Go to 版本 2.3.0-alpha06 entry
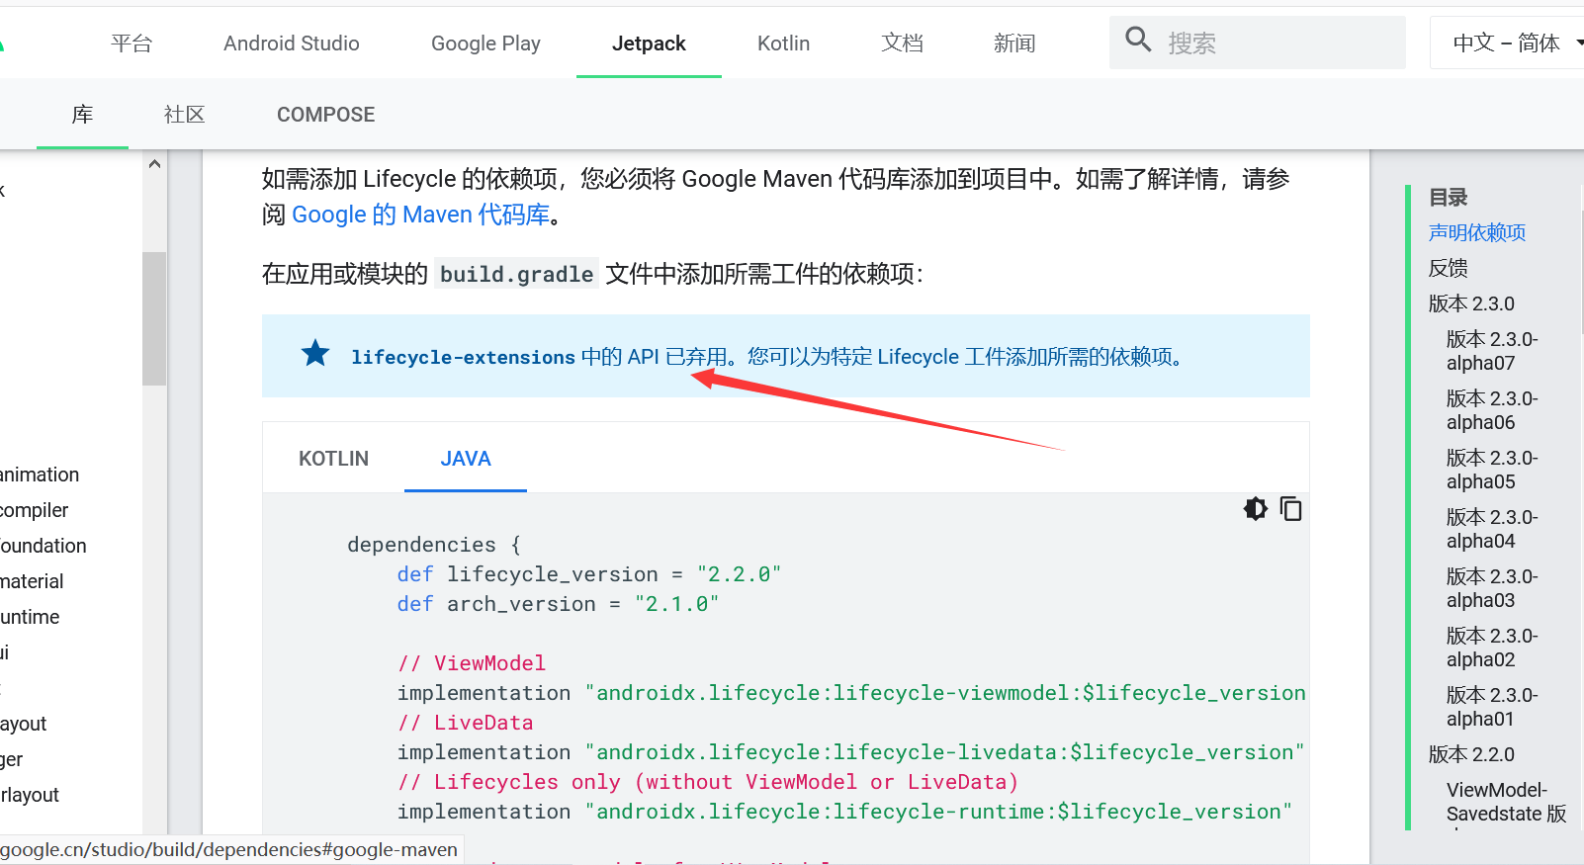Viewport: 1584px width, 865px height. [1492, 410]
